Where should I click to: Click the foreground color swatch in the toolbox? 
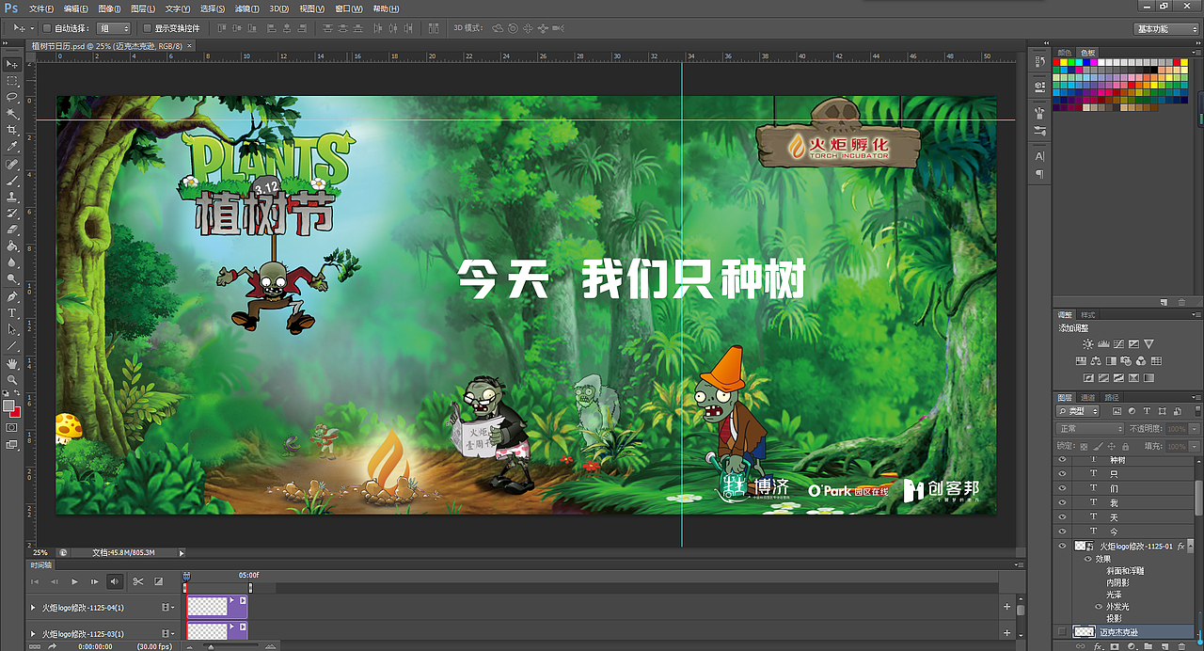(x=8, y=406)
